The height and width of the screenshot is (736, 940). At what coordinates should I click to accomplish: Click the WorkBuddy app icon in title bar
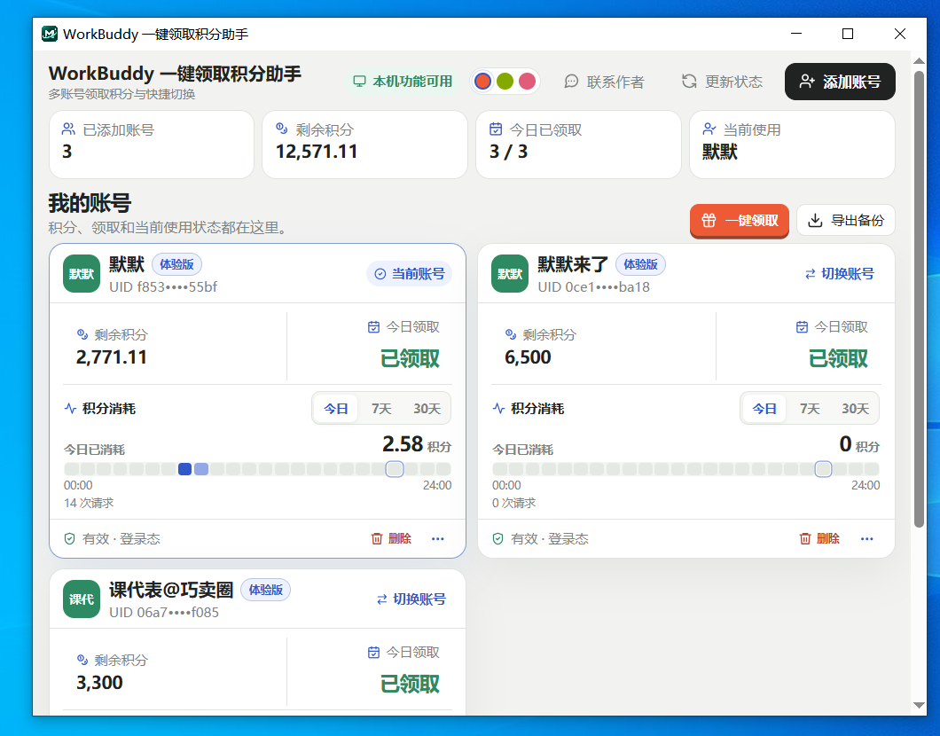click(x=49, y=35)
